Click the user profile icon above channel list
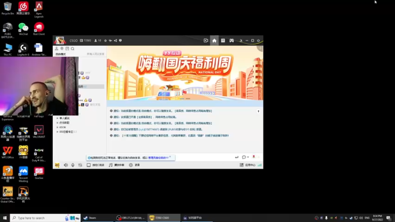 tap(56, 48)
